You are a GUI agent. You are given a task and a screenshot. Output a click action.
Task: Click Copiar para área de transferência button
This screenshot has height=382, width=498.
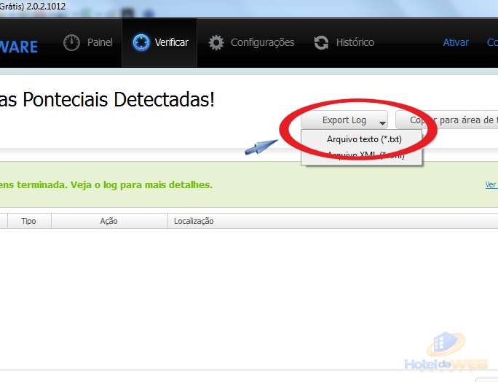[x=447, y=120]
